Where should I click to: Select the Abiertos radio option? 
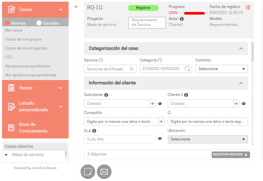[x=7, y=23]
